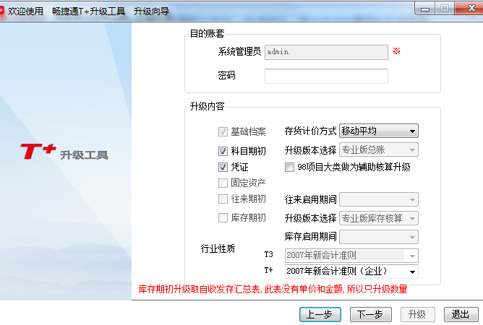
Task: Click the T+ 升级工具 logo on left panel
Action: coord(64,152)
